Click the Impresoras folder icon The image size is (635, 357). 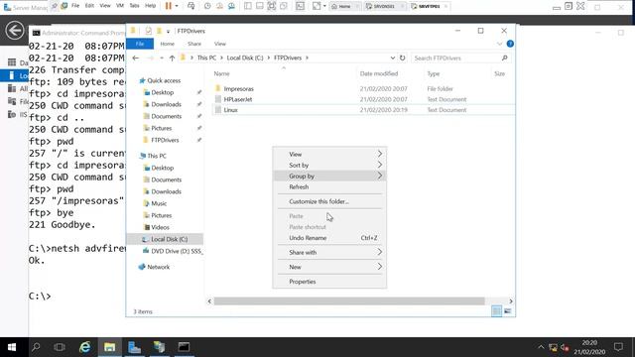tap(218, 88)
